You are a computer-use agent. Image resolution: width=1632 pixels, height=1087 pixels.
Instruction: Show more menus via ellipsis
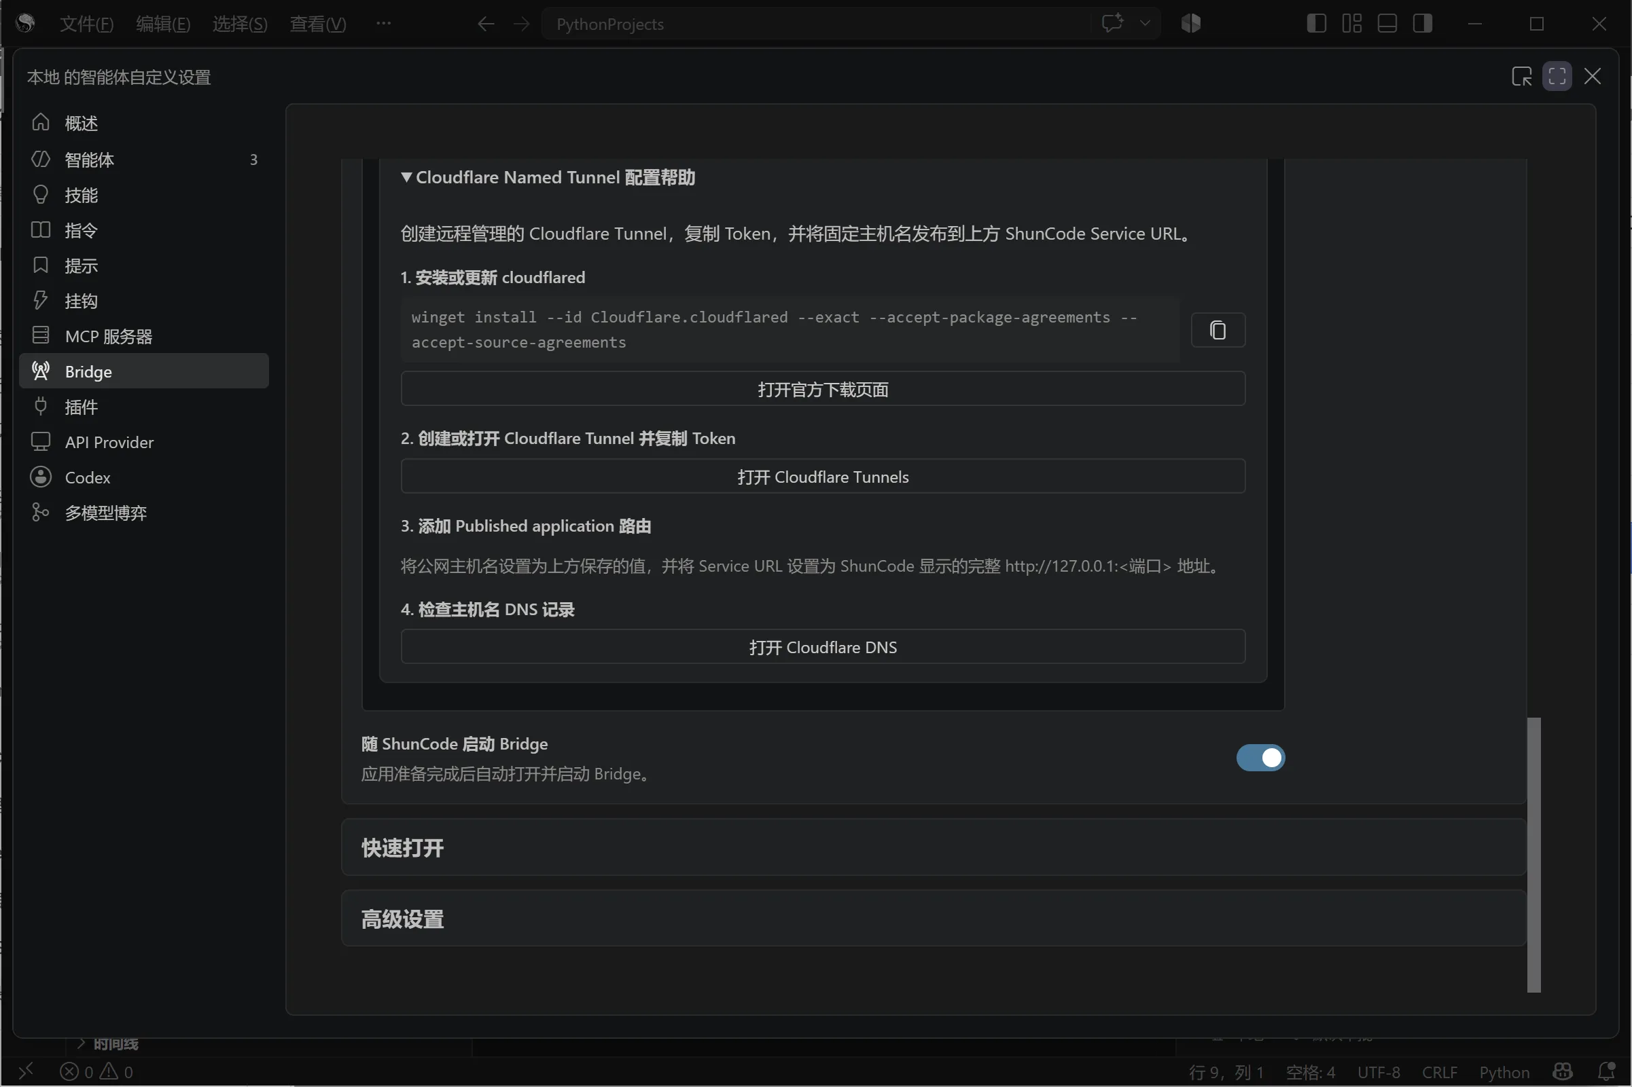(x=384, y=24)
